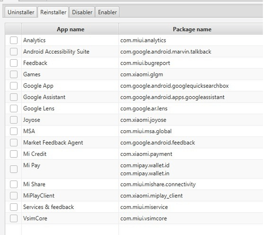This screenshot has height=235, width=270.
Task: Click package com.miui.vsimcore
Action: pos(143,218)
